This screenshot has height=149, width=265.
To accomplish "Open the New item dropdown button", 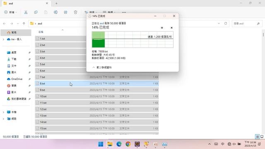I will [10, 12].
